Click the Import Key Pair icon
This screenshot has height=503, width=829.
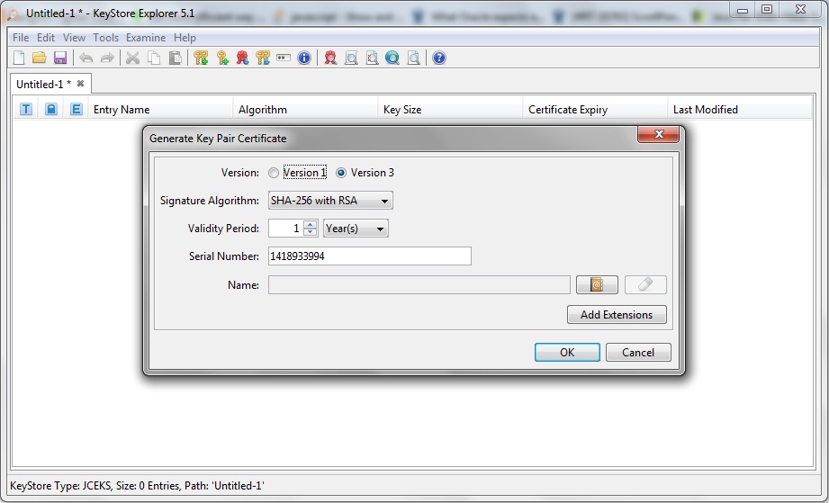pyautogui.click(x=263, y=58)
